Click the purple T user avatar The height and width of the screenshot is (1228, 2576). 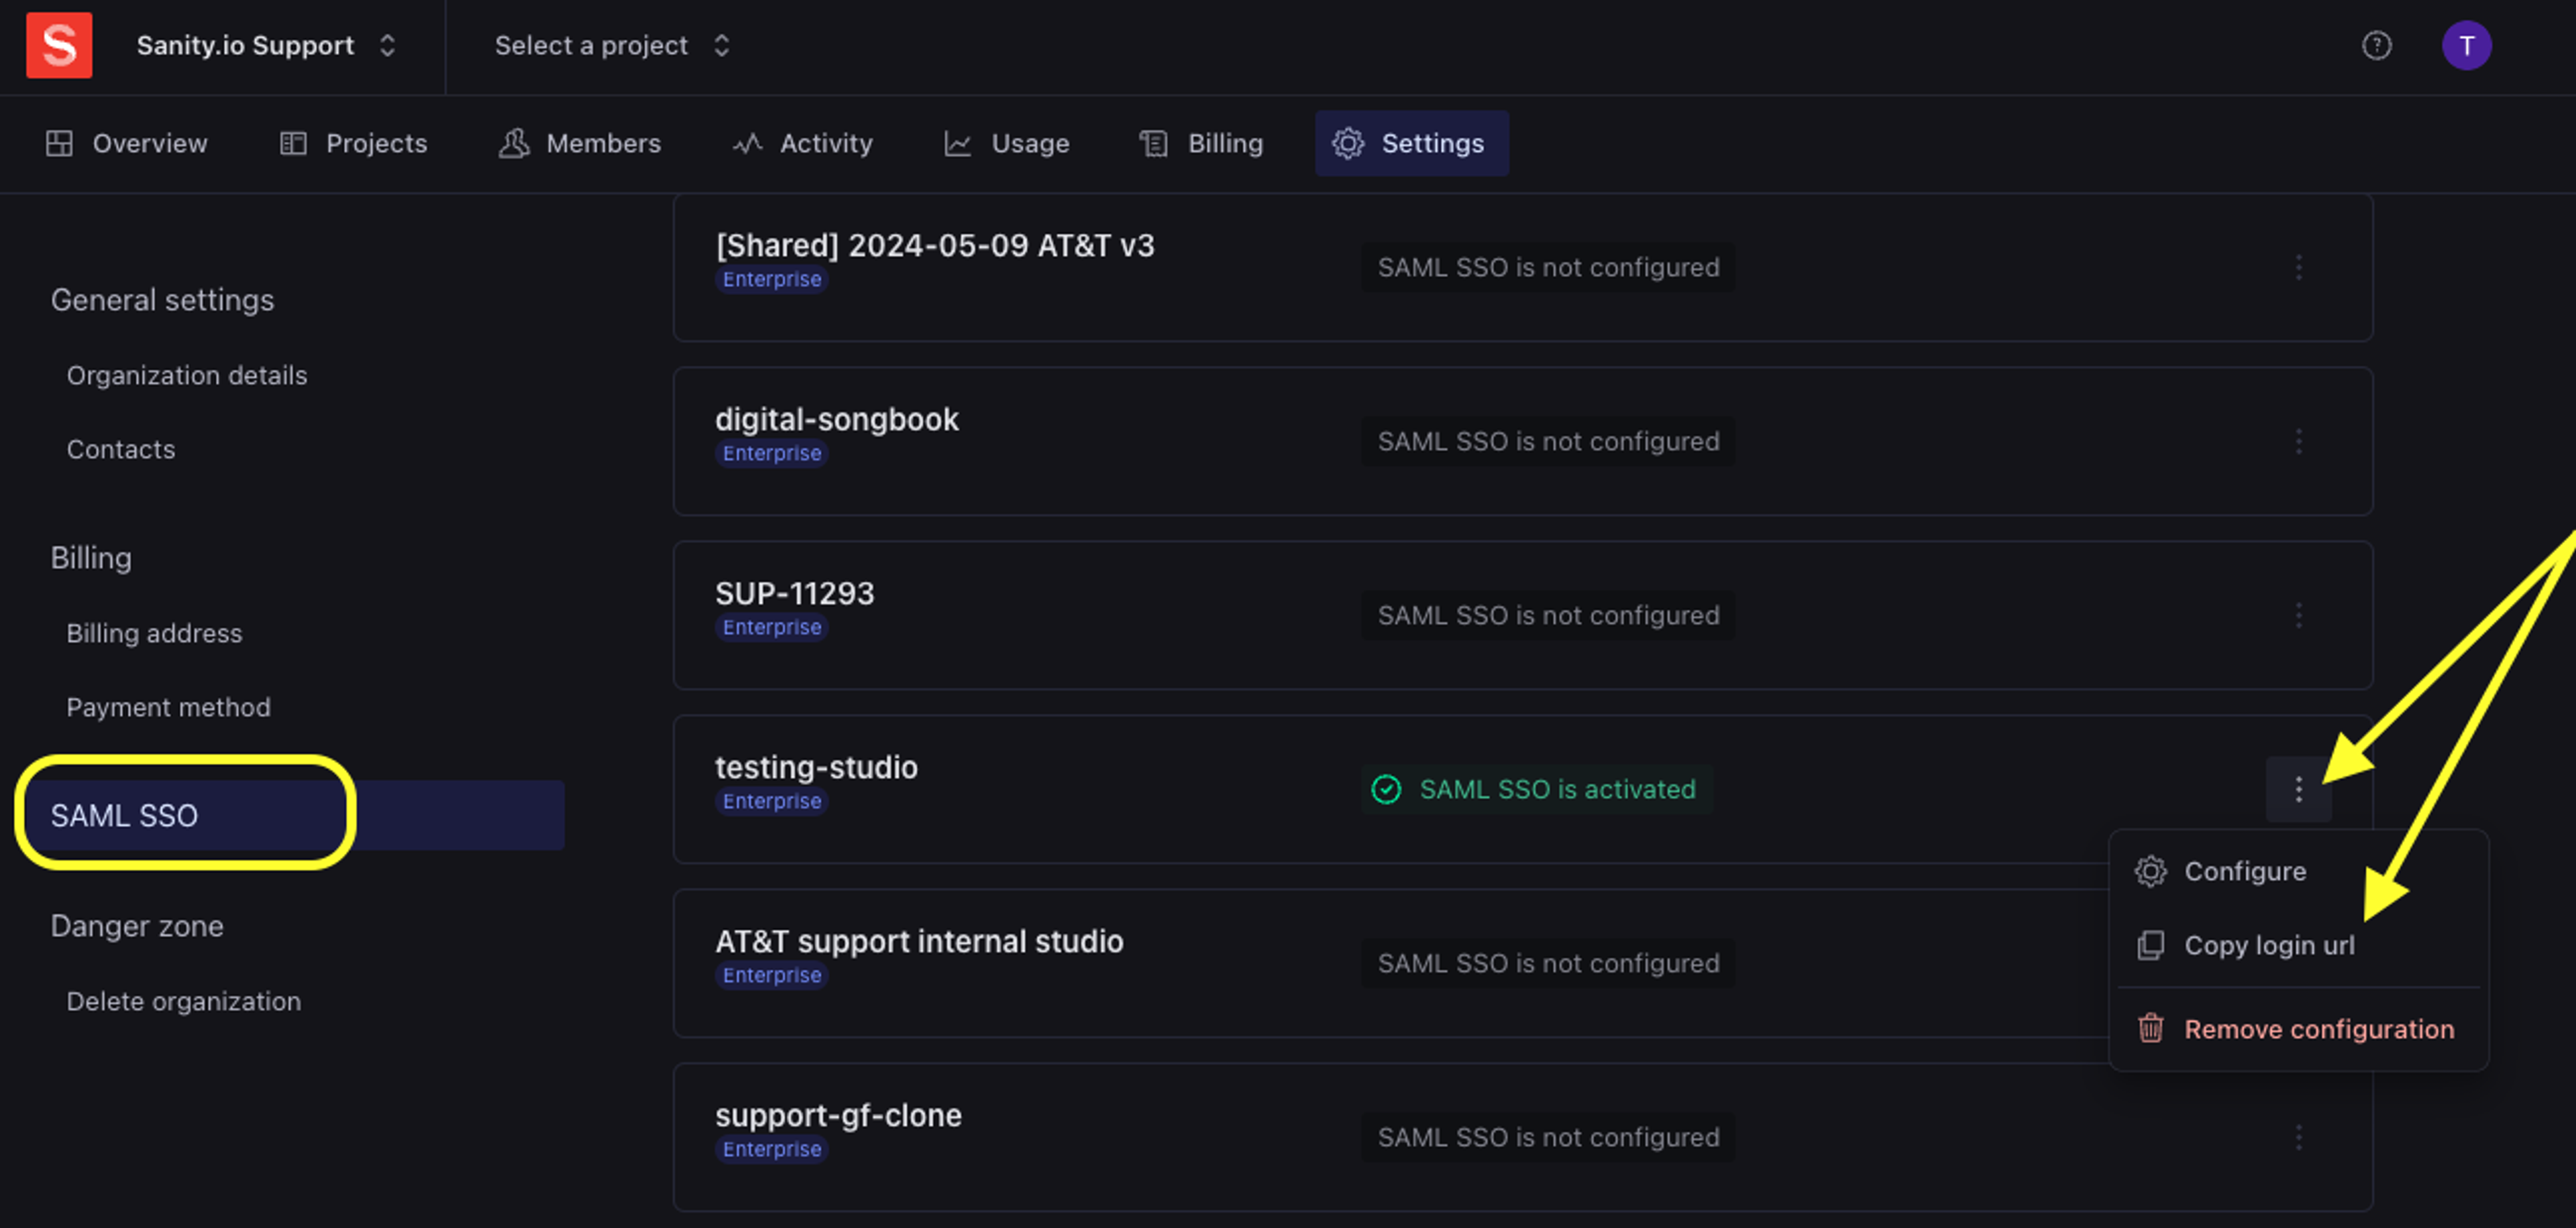[2465, 45]
